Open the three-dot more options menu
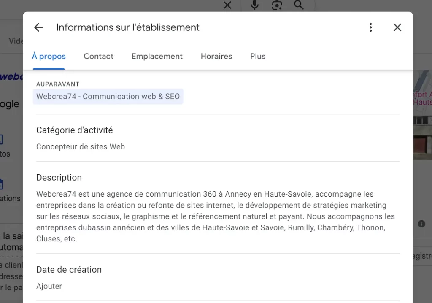This screenshot has height=303, width=432. pyautogui.click(x=370, y=27)
